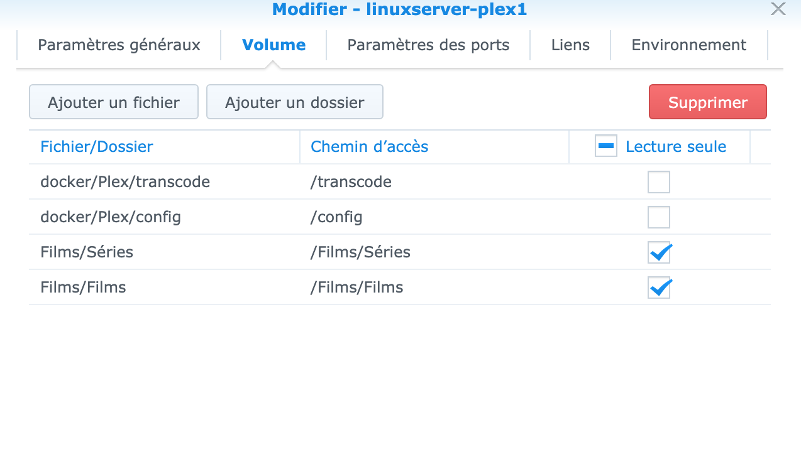Uncheck read-only for Films/Films
801x452 pixels.
pyautogui.click(x=659, y=288)
